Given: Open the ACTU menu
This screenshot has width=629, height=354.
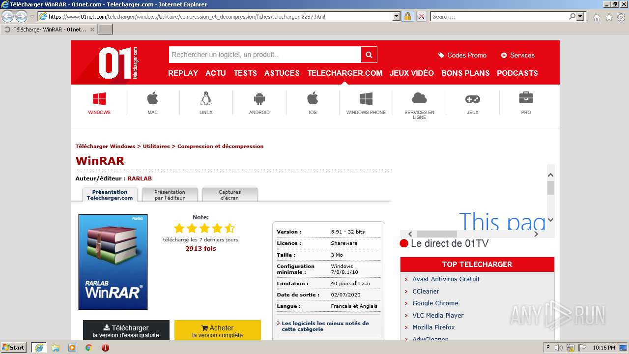Looking at the screenshot, I should coord(216,73).
